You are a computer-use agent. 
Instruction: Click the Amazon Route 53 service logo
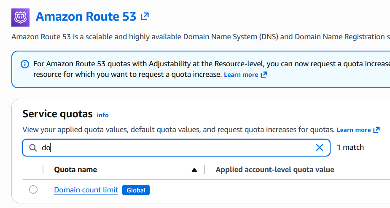click(21, 17)
